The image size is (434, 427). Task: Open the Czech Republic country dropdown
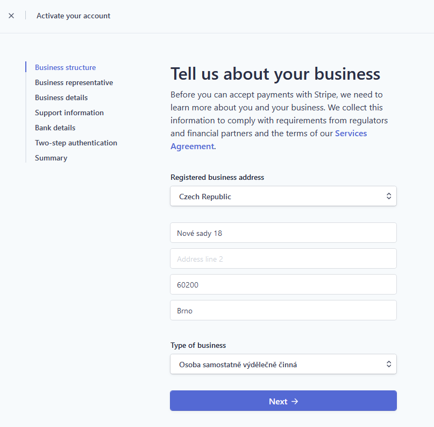pos(283,197)
